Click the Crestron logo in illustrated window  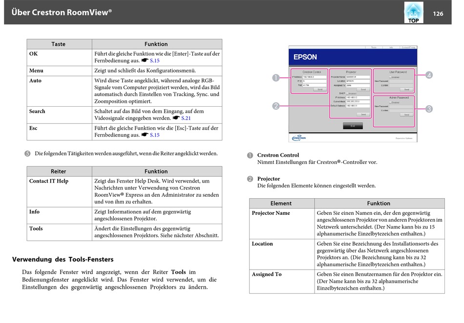[299, 138]
